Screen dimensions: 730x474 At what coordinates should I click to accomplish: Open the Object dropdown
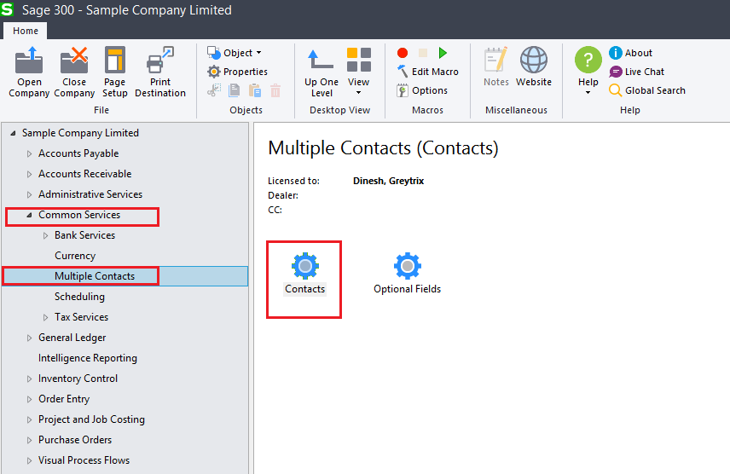[235, 53]
